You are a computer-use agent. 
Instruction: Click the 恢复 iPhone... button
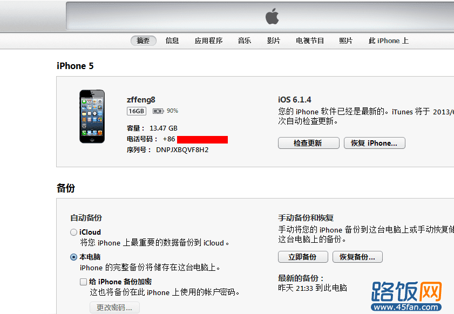tap(375, 143)
